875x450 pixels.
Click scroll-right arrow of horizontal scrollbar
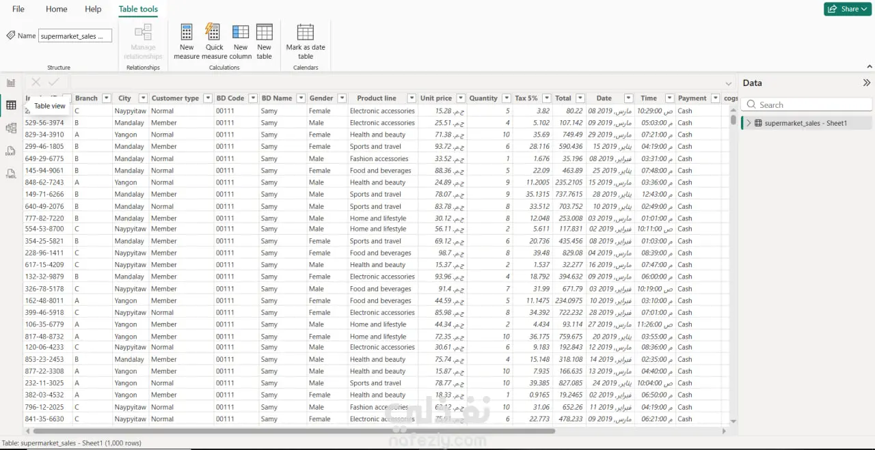click(x=725, y=431)
